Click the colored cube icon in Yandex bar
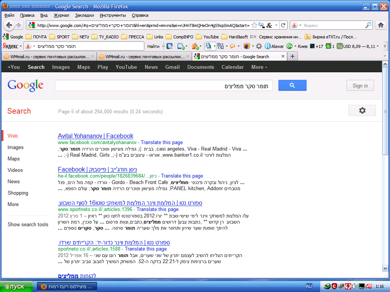The image size is (390, 292). click(246, 46)
